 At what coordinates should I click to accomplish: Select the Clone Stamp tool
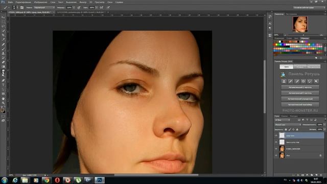3,53
